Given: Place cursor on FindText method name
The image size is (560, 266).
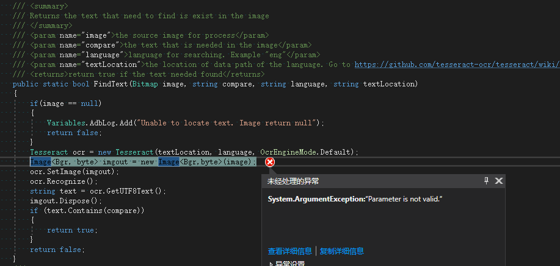Looking at the screenshot, I should coord(111,84).
